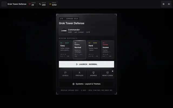Click the '03 · HARD' orange label

coord(93,43)
